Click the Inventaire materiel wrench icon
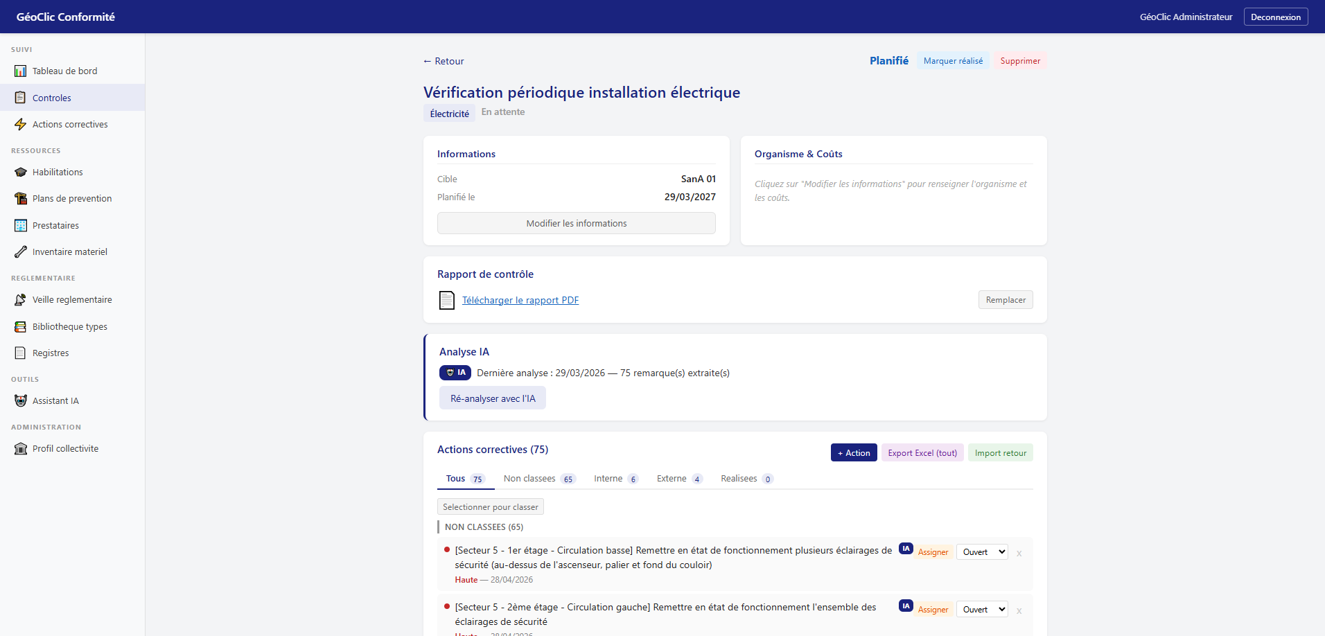This screenshot has width=1325, height=636. pyautogui.click(x=21, y=252)
